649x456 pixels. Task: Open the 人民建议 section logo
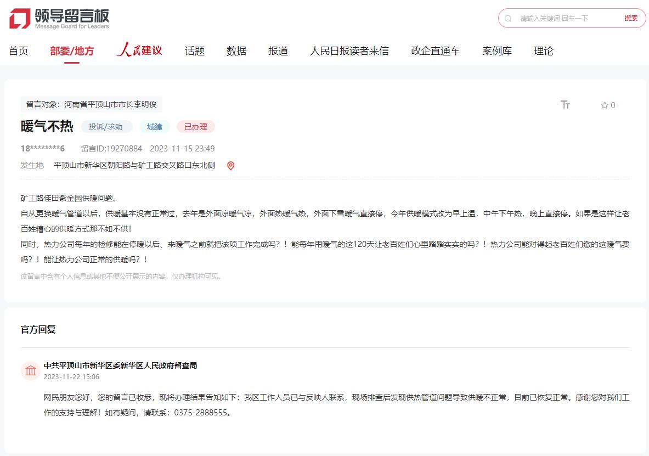pyautogui.click(x=140, y=50)
